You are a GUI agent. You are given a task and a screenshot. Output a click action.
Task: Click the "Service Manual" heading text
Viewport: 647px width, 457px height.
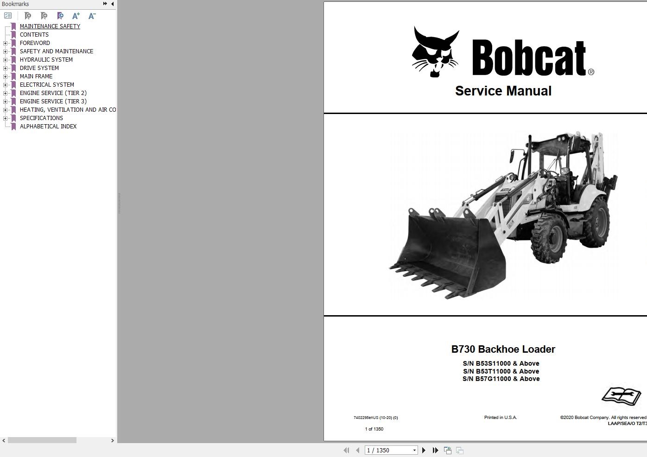503,91
